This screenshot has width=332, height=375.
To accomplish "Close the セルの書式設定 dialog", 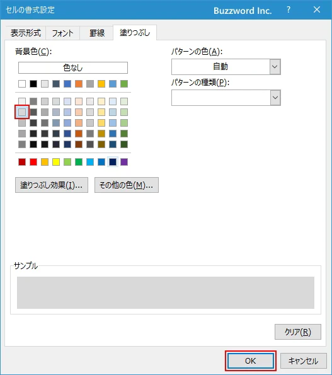I will (x=317, y=10).
